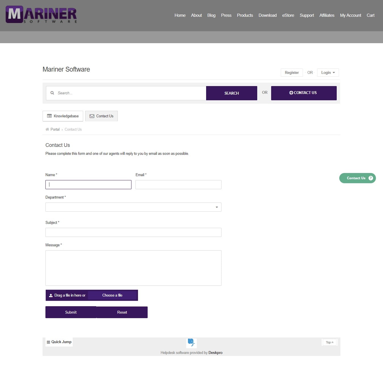Click the Knowledgebase list icon
Image resolution: width=383 pixels, height=367 pixels.
49,116
